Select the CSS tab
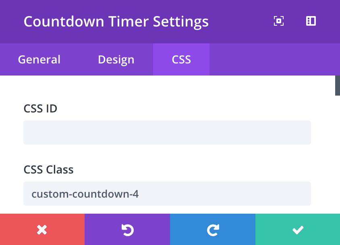The width and height of the screenshot is (340, 245). 181,59
